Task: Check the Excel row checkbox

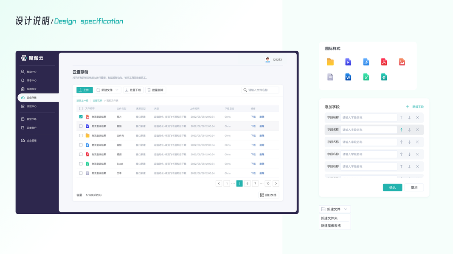Action: click(x=81, y=164)
